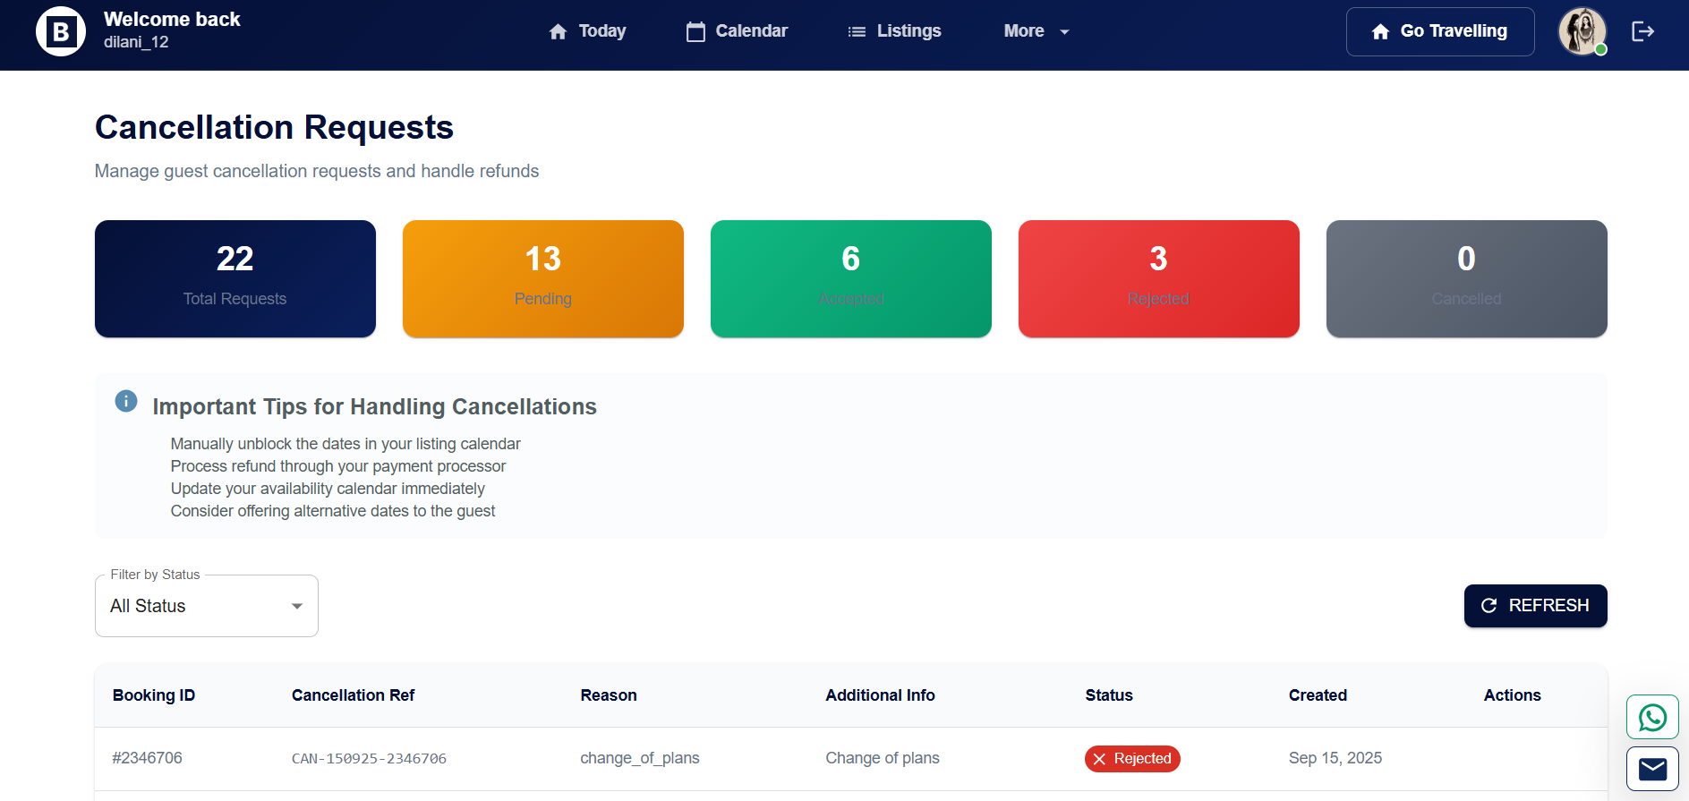The height and width of the screenshot is (801, 1689).
Task: Click the user profile avatar
Action: (x=1582, y=31)
